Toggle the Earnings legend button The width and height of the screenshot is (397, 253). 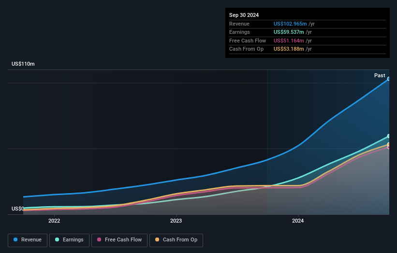(x=69, y=240)
